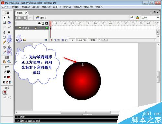Toggle green outline square for 图层 1
Screen dimensions: 162x124
pyautogui.click(x=47, y=28)
